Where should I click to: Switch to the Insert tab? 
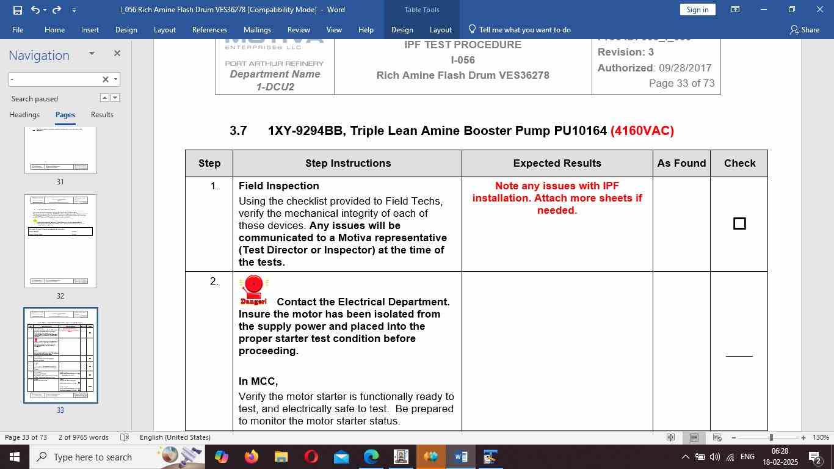[90, 29]
